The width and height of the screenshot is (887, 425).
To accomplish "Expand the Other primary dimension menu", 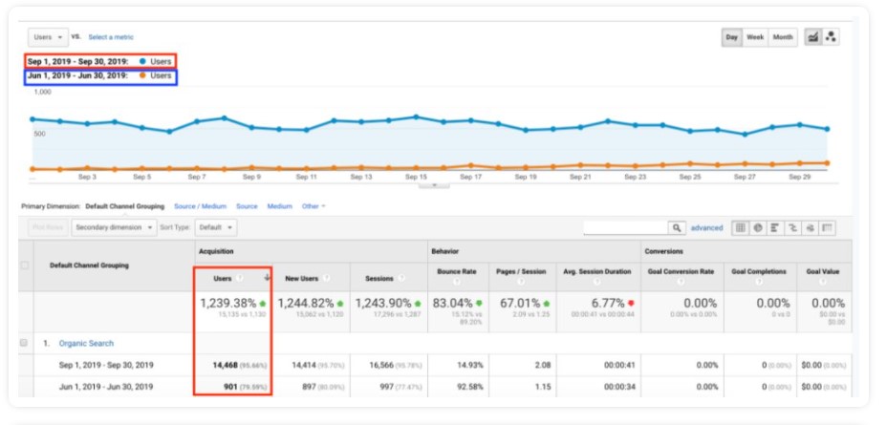I will point(314,206).
